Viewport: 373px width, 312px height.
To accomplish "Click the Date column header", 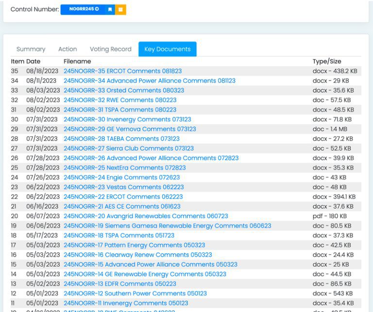I will coord(34,62).
